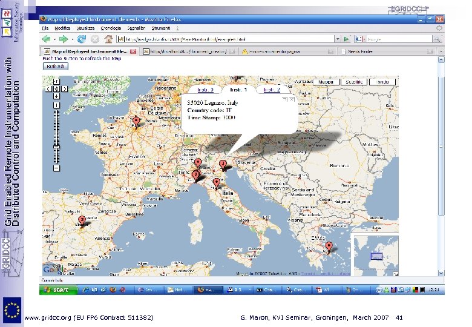The height and width of the screenshot is (327, 472).
Task: Click Internet Explorer icon in quick launch
Action: (86, 289)
